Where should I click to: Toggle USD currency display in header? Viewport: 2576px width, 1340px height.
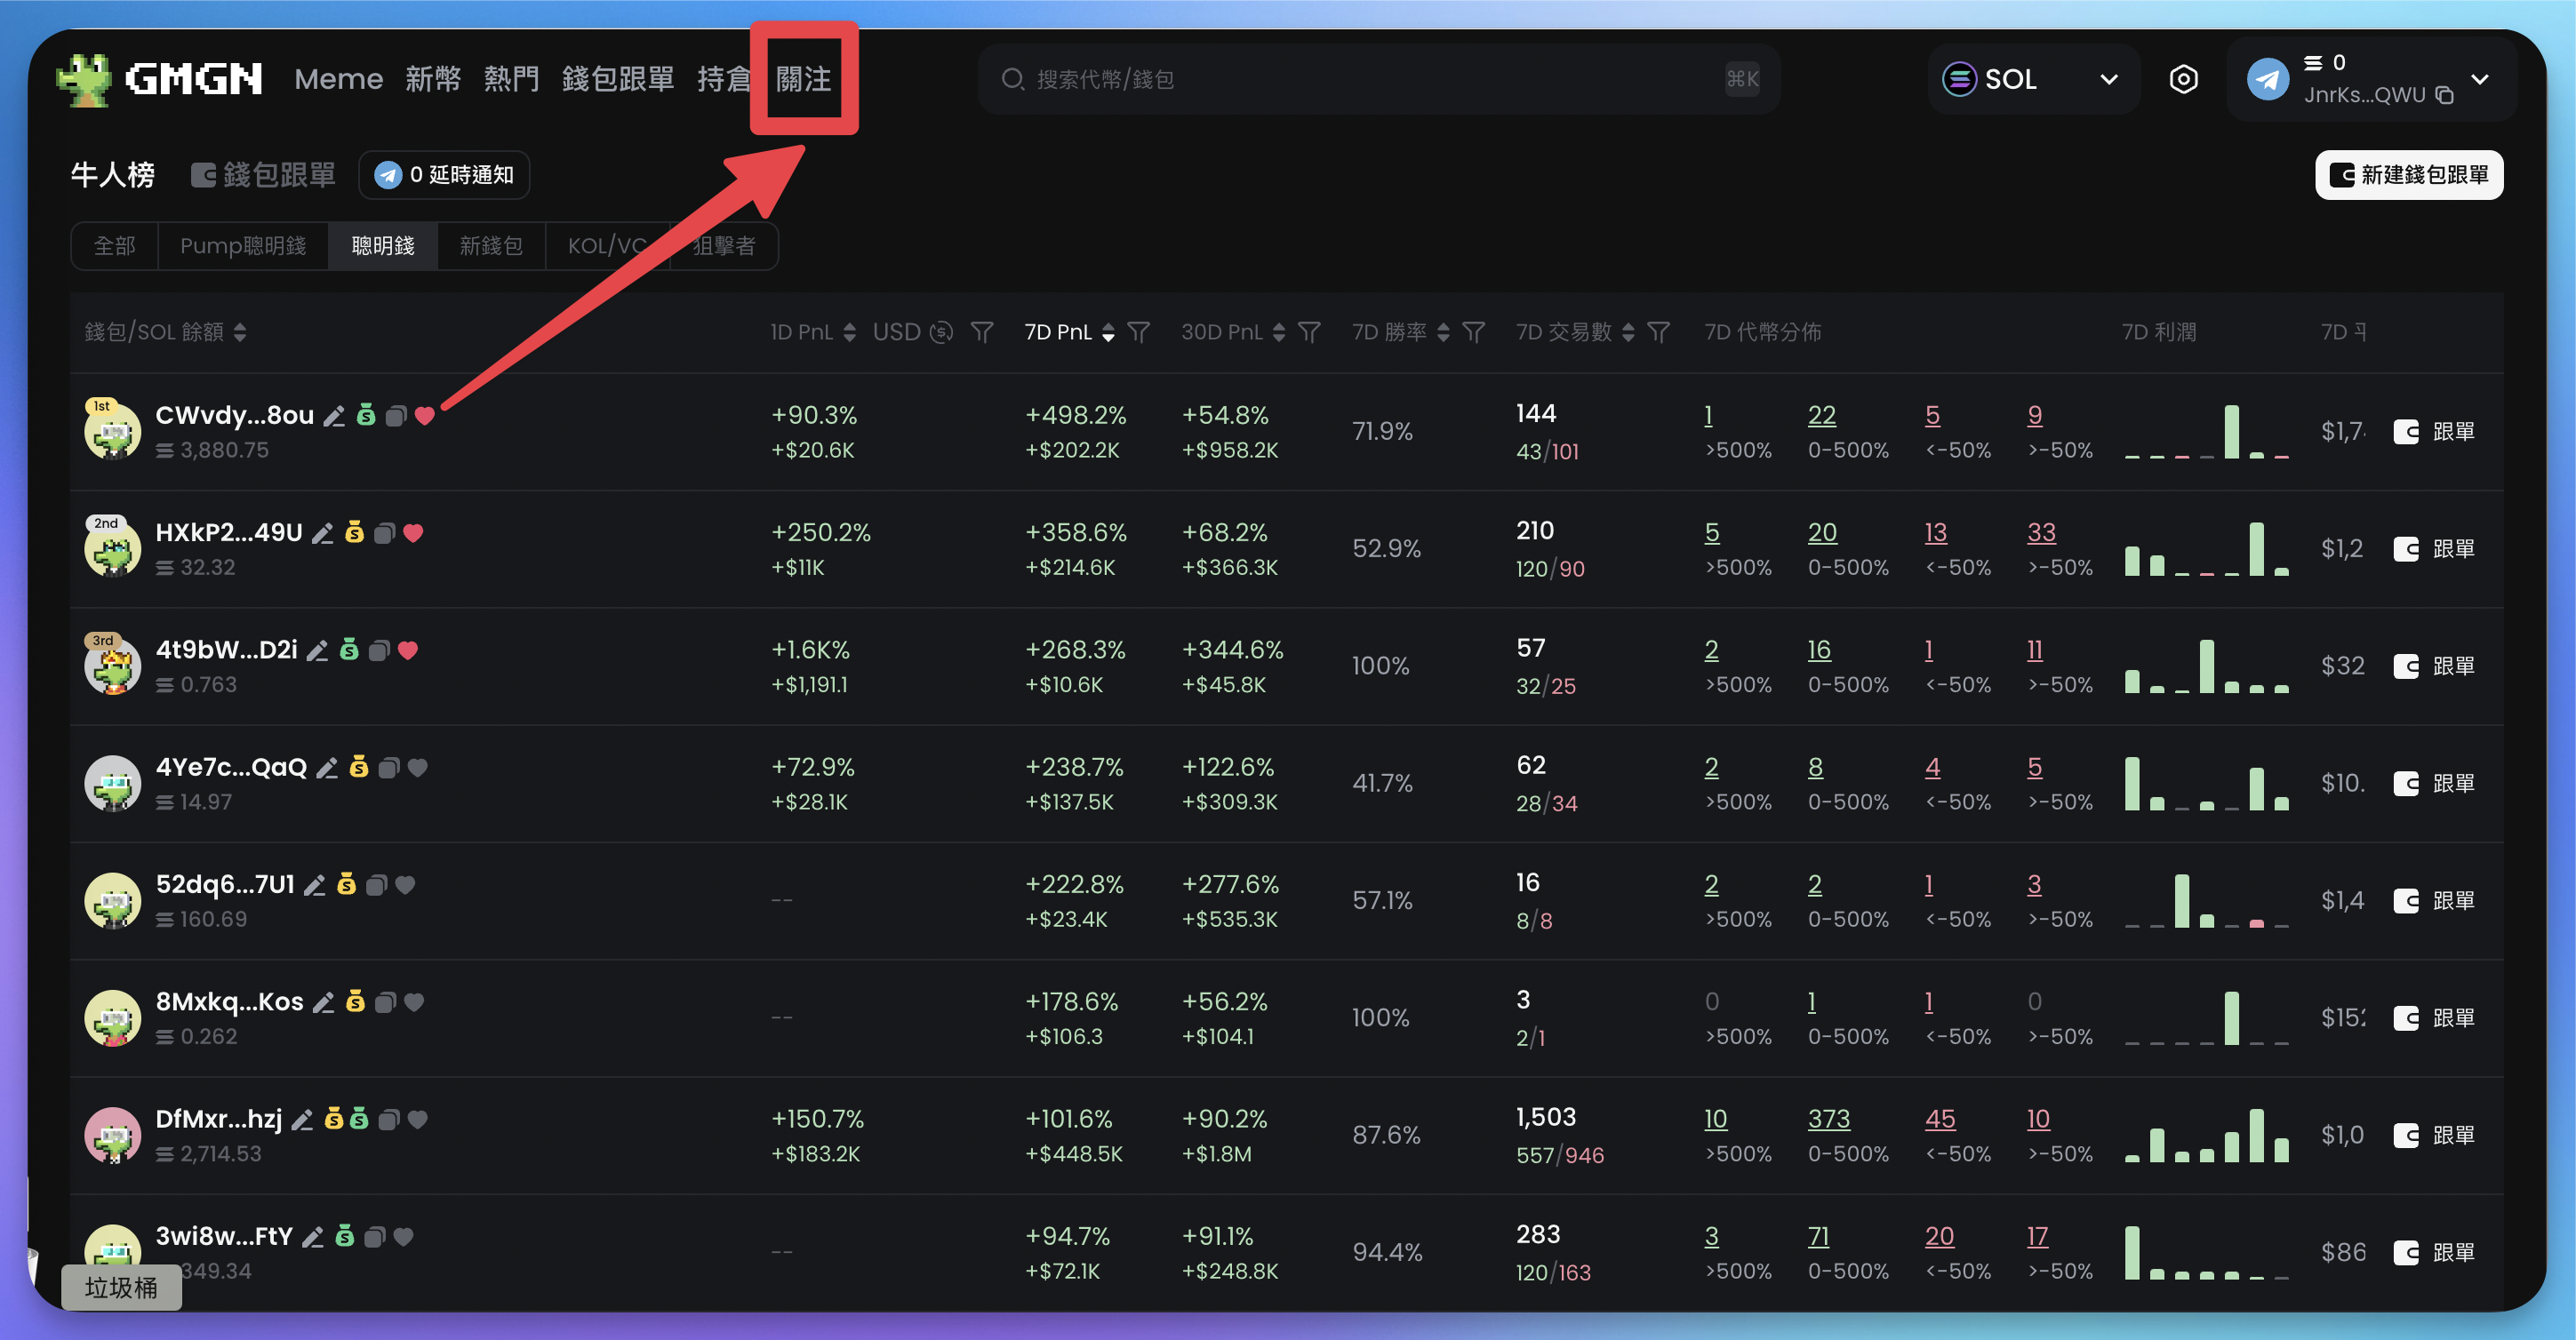[913, 332]
